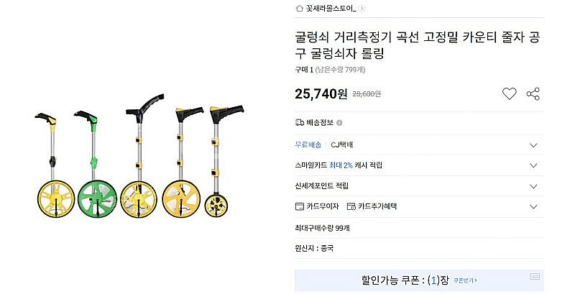Click the 할인가능 쿠폰 banner

(x=419, y=280)
